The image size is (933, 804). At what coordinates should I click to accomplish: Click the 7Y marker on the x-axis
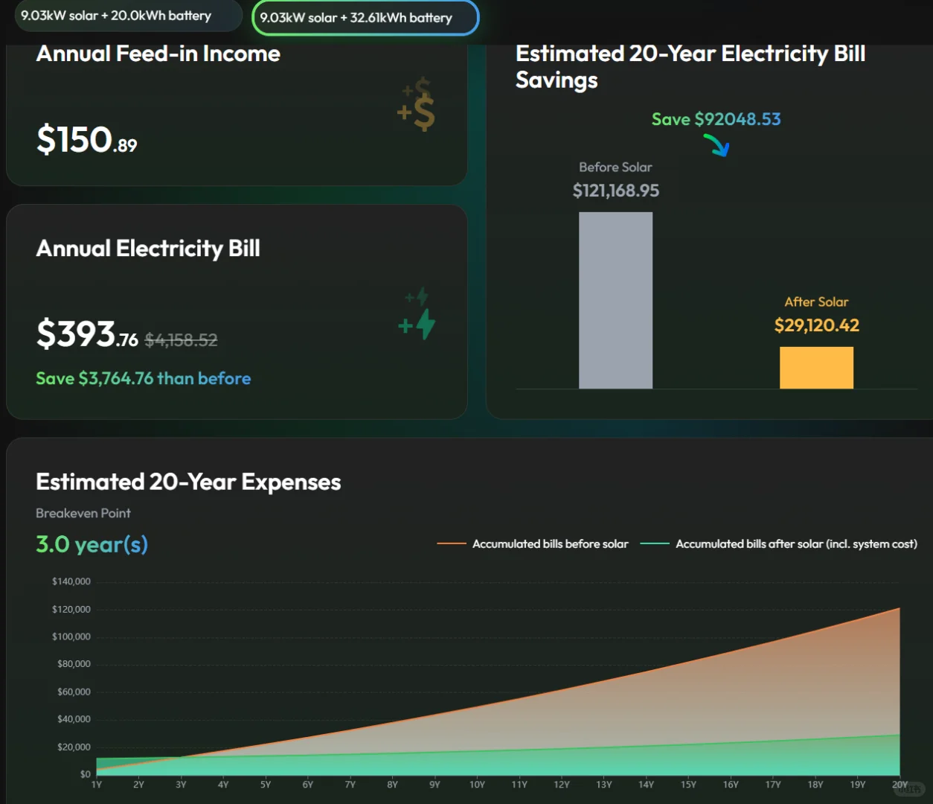[350, 785]
